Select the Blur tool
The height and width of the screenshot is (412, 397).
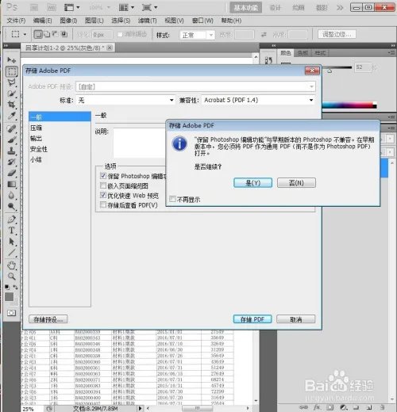pyautogui.click(x=12, y=196)
